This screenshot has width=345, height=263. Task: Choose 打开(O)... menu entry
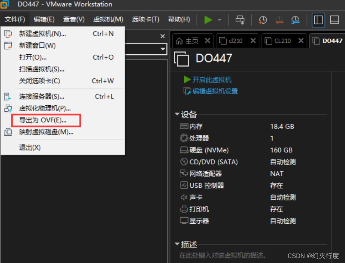coord(63,57)
